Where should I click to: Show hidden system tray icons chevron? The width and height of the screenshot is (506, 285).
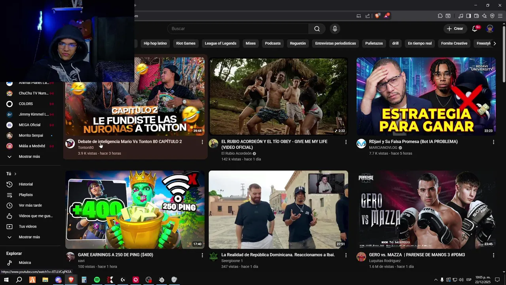coord(436,280)
